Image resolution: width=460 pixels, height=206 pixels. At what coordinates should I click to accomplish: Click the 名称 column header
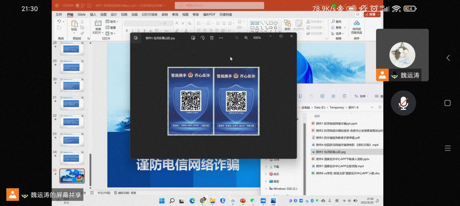click(x=317, y=116)
